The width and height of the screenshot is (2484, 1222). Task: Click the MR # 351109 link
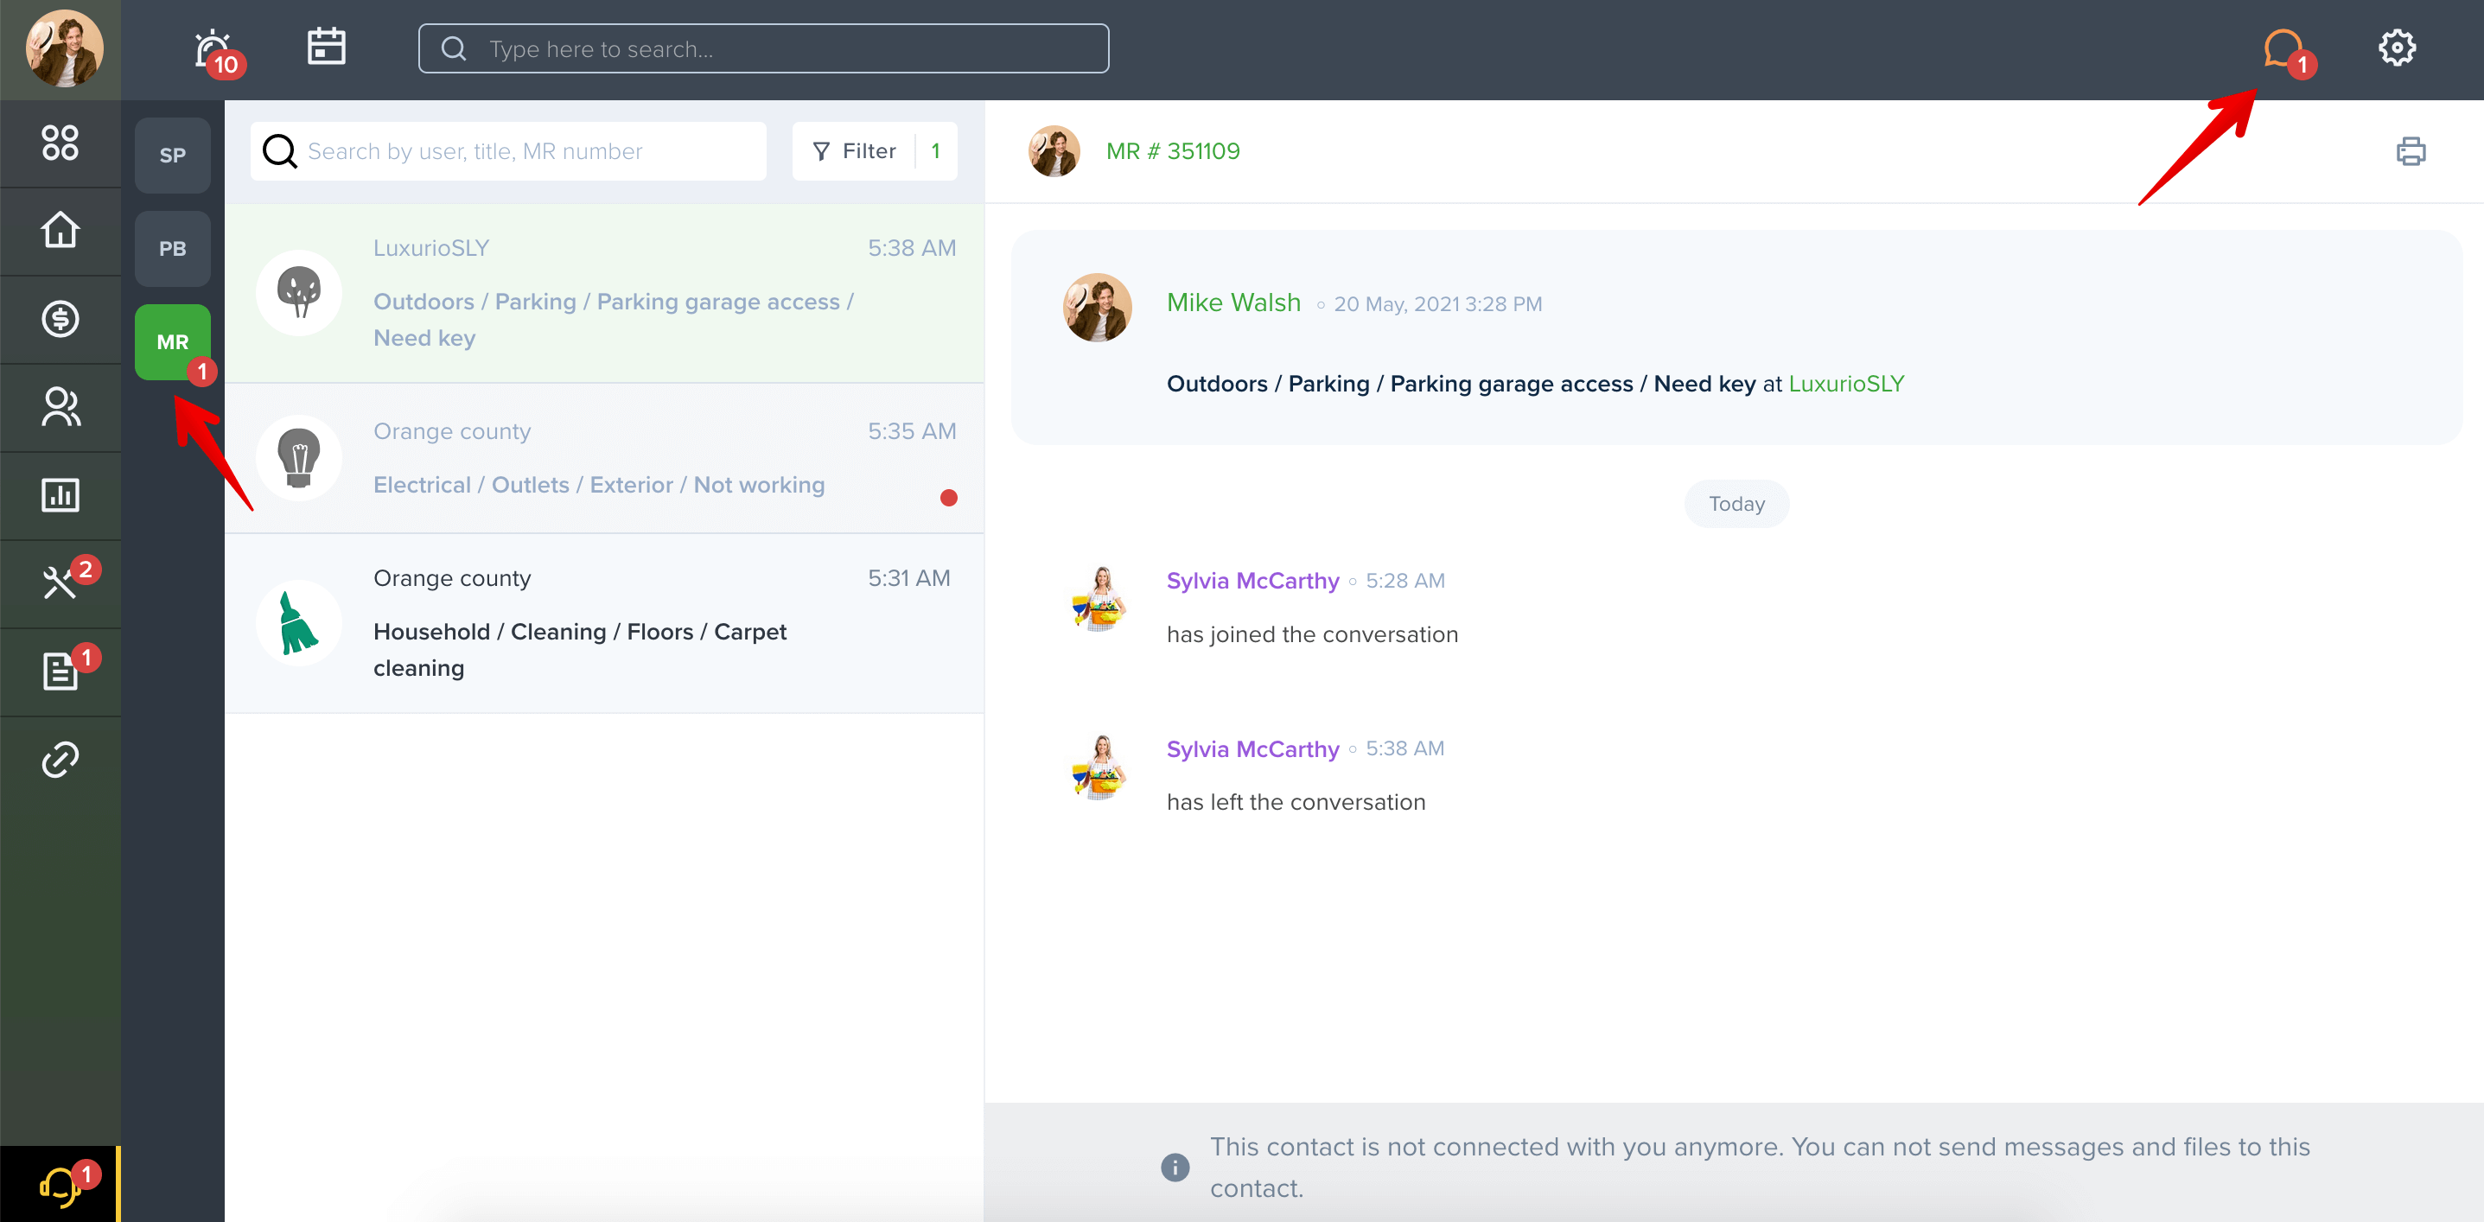[x=1173, y=151]
